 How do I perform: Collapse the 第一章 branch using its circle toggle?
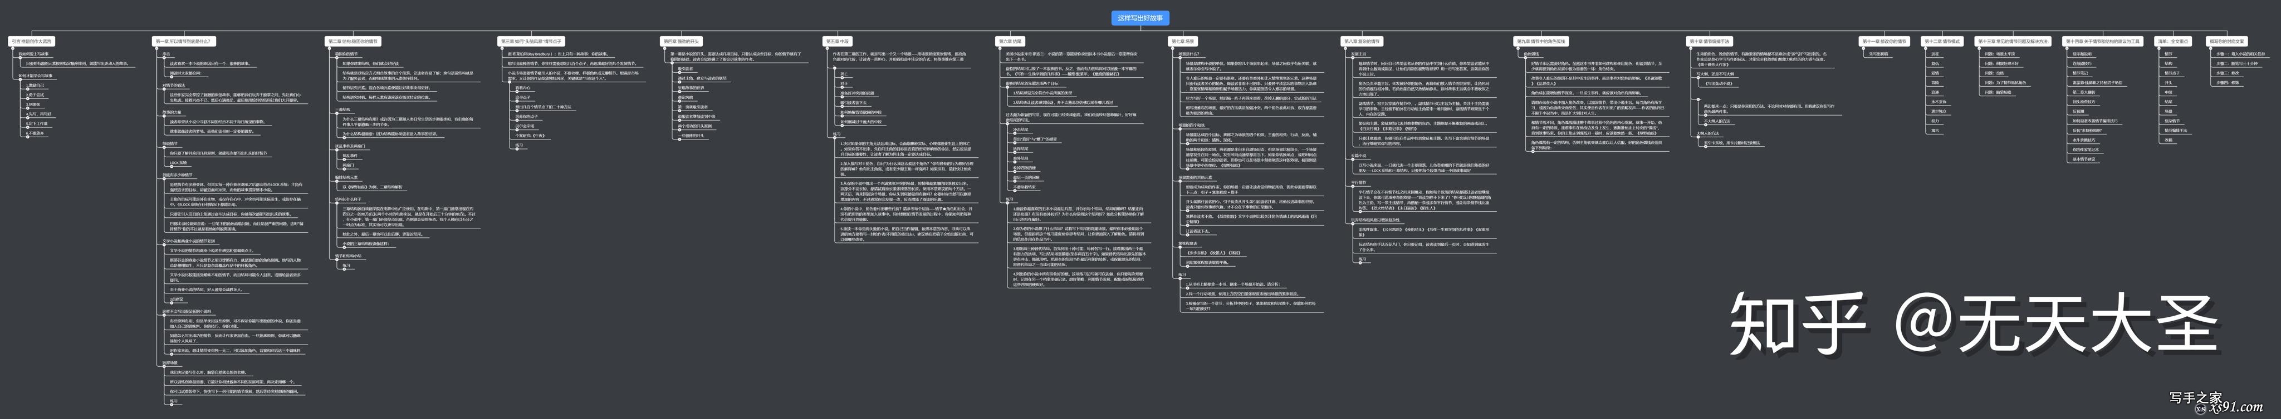156,48
